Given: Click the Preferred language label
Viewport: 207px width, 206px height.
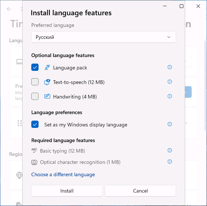Looking at the screenshot, I should point(53,25).
